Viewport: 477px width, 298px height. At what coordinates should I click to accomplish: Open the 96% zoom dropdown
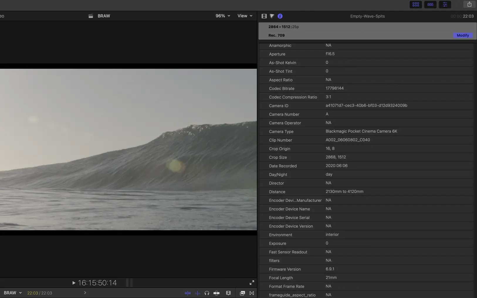pos(223,16)
